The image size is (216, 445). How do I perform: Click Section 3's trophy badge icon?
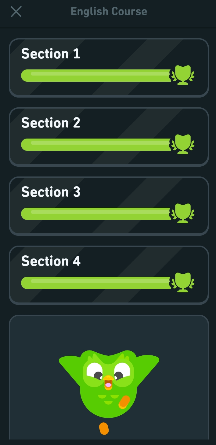pyautogui.click(x=183, y=213)
